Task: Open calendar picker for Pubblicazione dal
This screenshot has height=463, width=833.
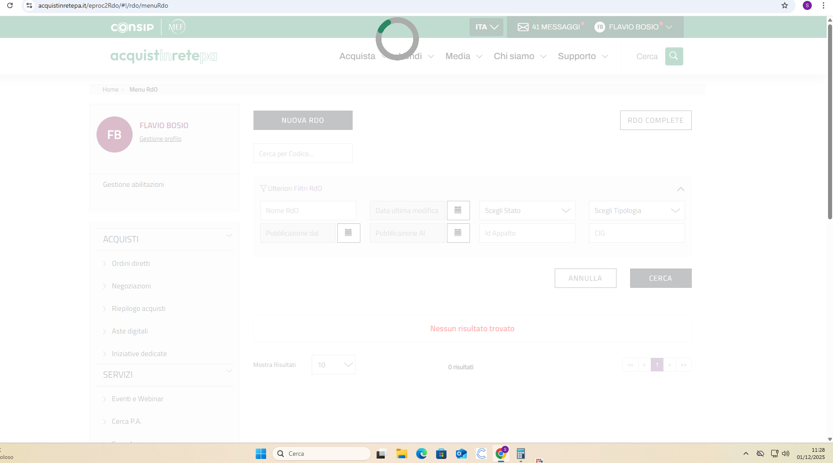Action: 348,233
